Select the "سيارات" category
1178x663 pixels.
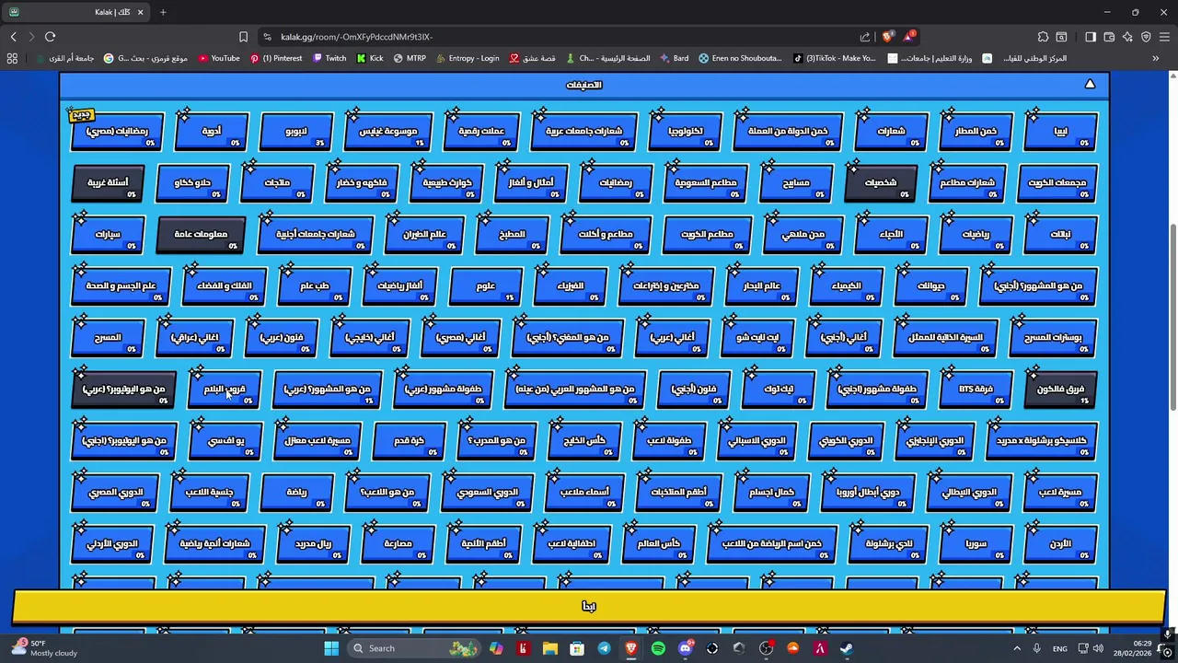108,234
